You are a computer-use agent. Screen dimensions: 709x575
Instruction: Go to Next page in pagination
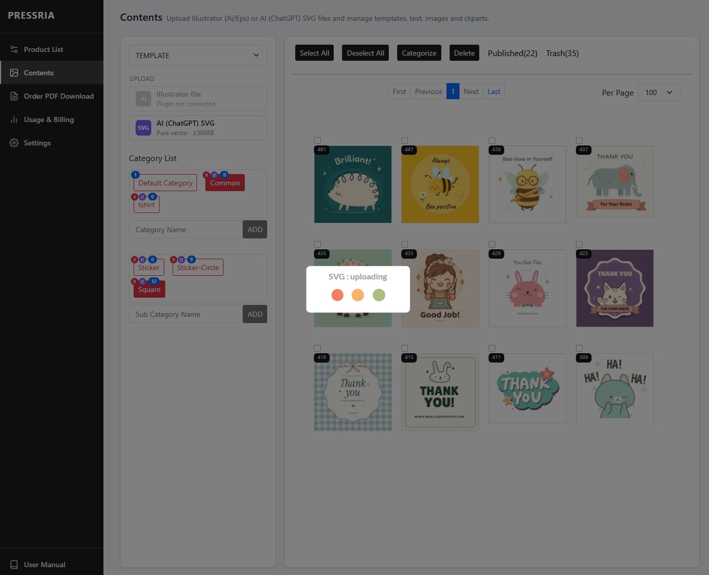point(471,91)
